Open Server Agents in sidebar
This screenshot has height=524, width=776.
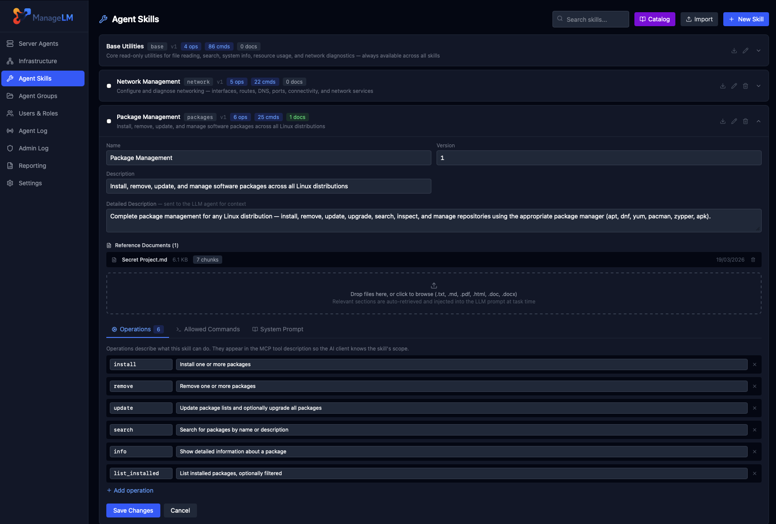(x=43, y=44)
